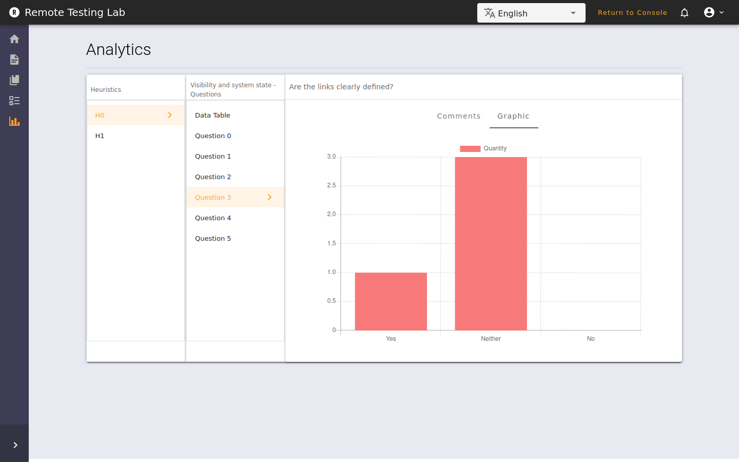This screenshot has width=739, height=462.
Task: Click the chevron next to Question 3
Action: (x=270, y=197)
